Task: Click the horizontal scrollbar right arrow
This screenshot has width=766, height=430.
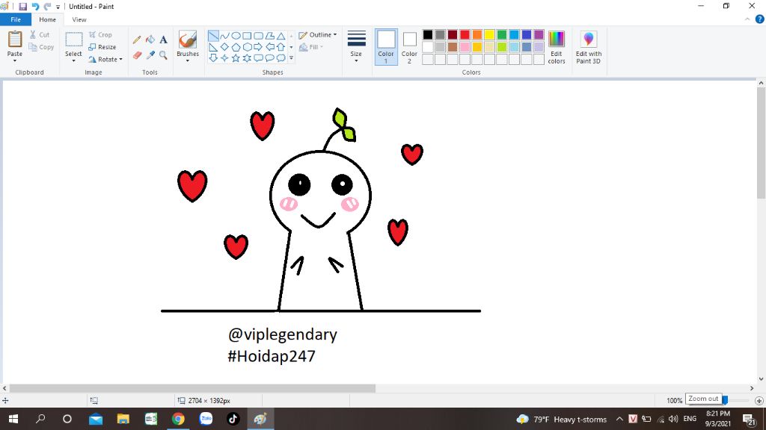Action: pos(752,388)
